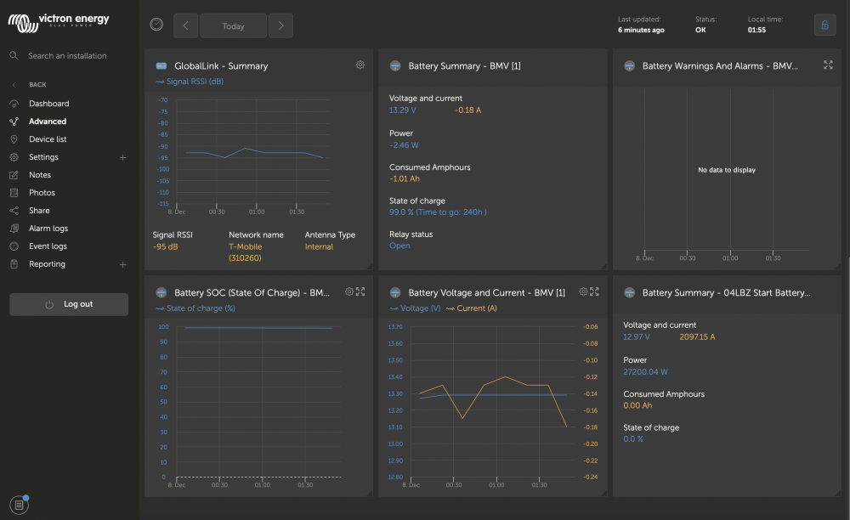850x520 pixels.
Task: Click the Log out button
Action: click(69, 304)
